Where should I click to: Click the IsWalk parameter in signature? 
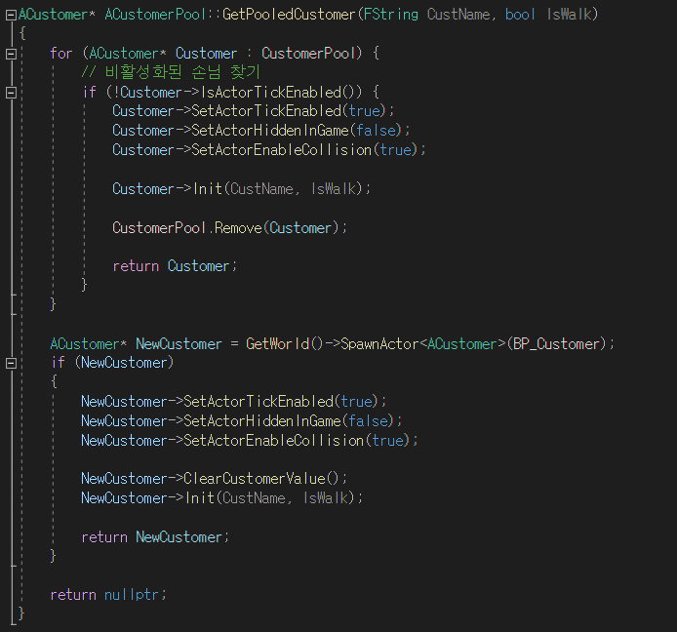coord(569,15)
